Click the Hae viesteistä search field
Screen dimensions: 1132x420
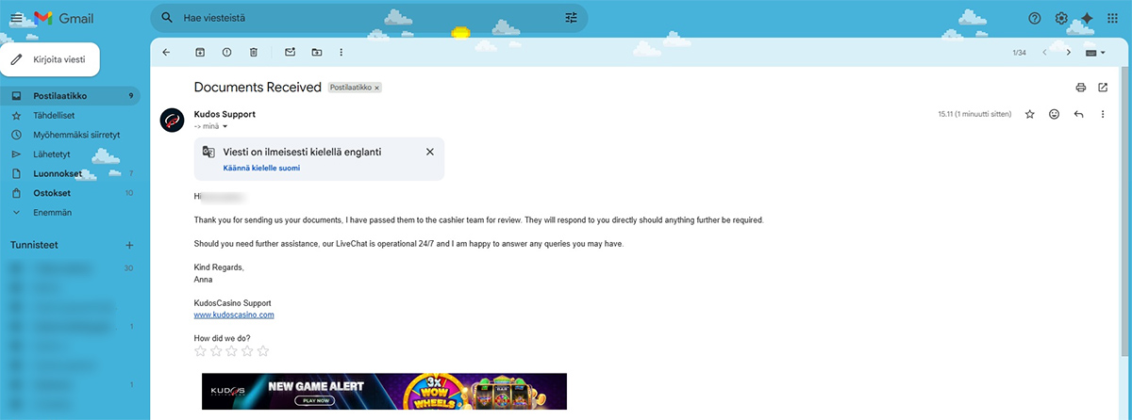point(358,18)
